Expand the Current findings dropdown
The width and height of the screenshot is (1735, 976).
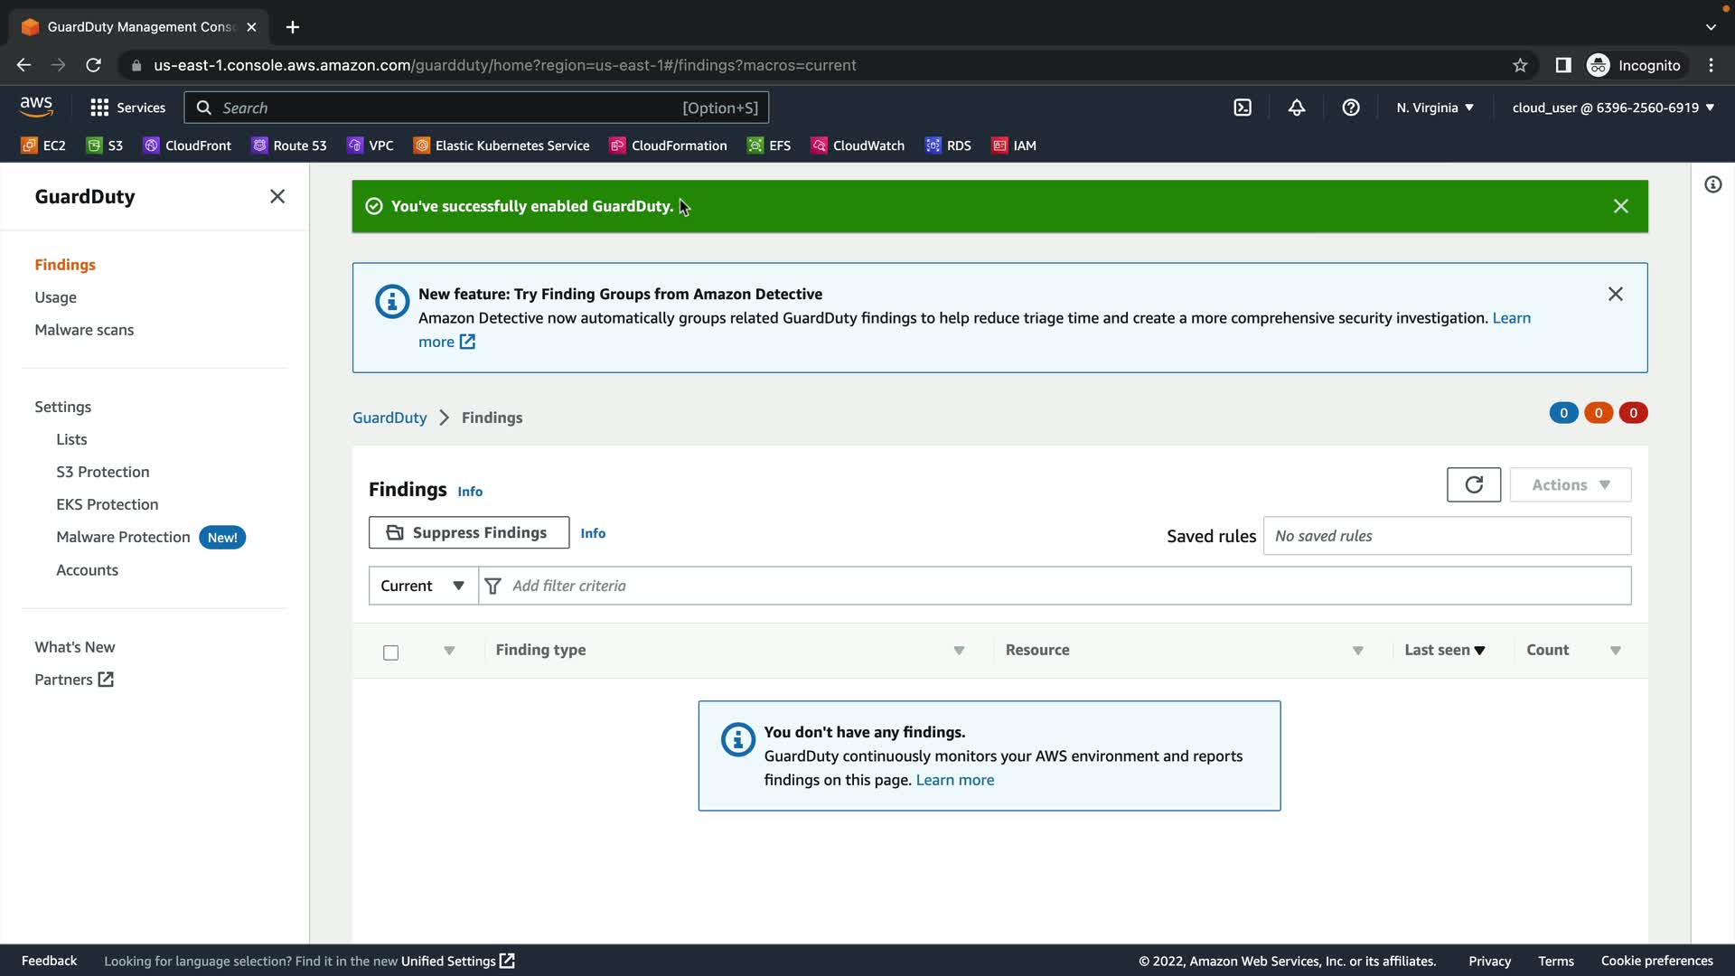coord(422,586)
